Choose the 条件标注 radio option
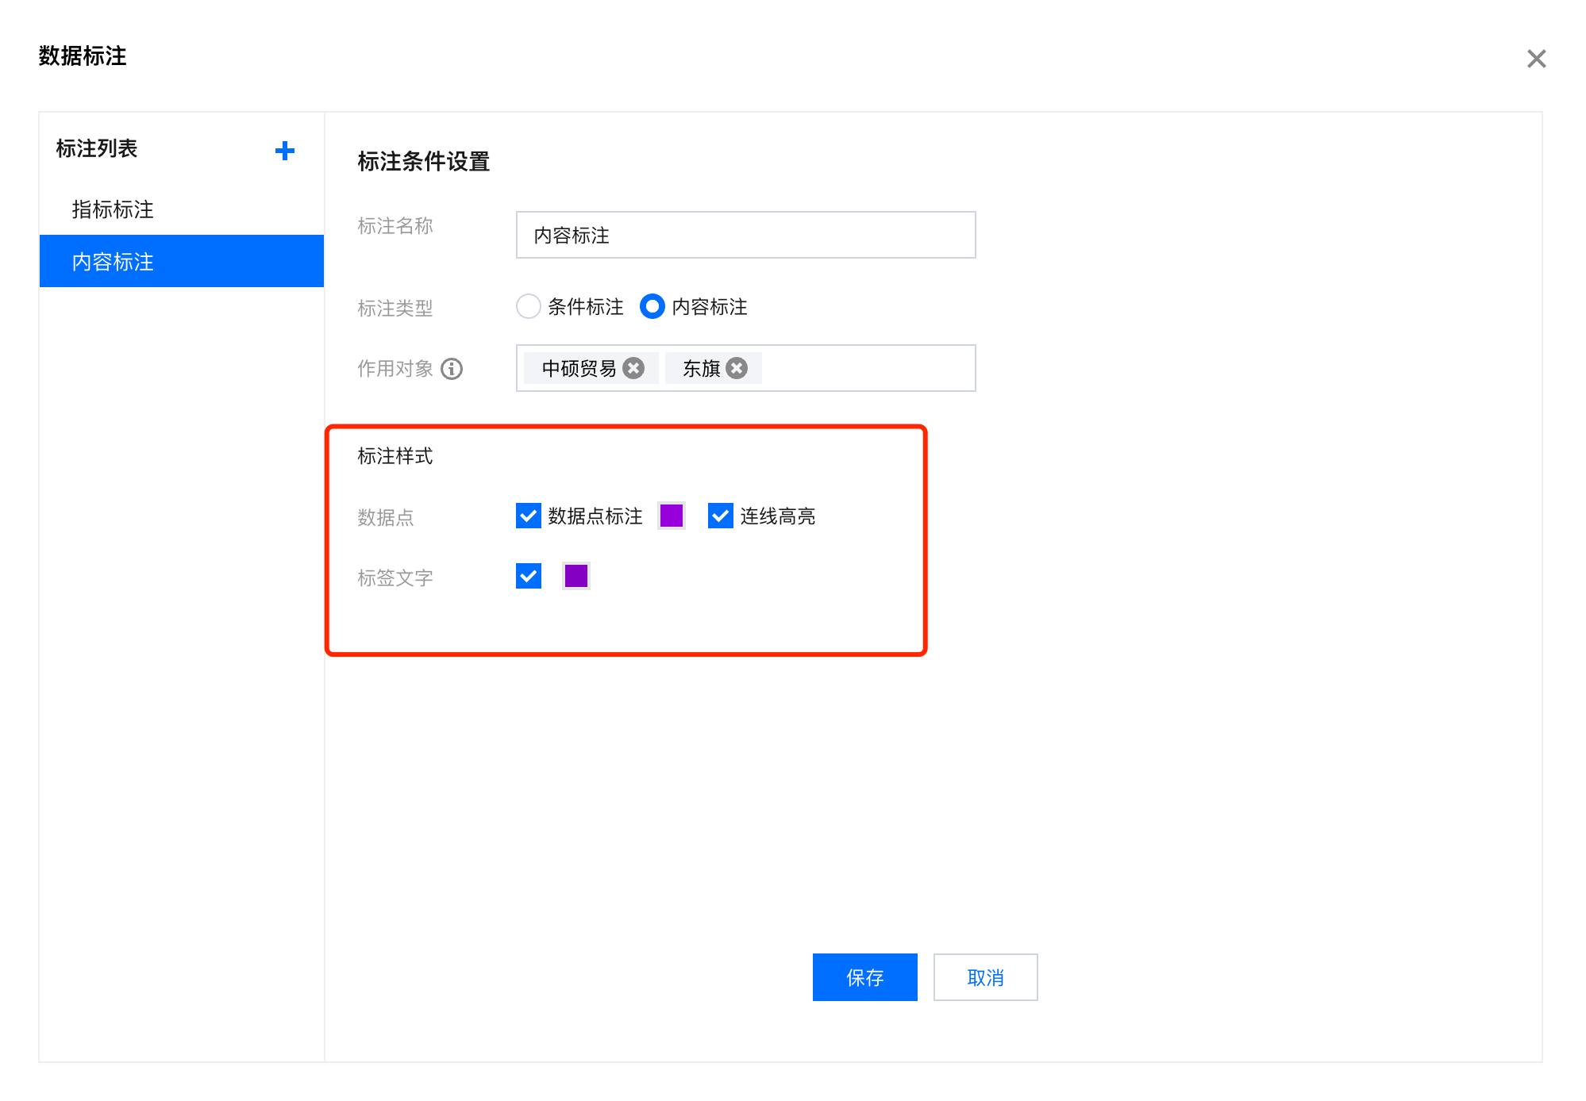 point(529,307)
